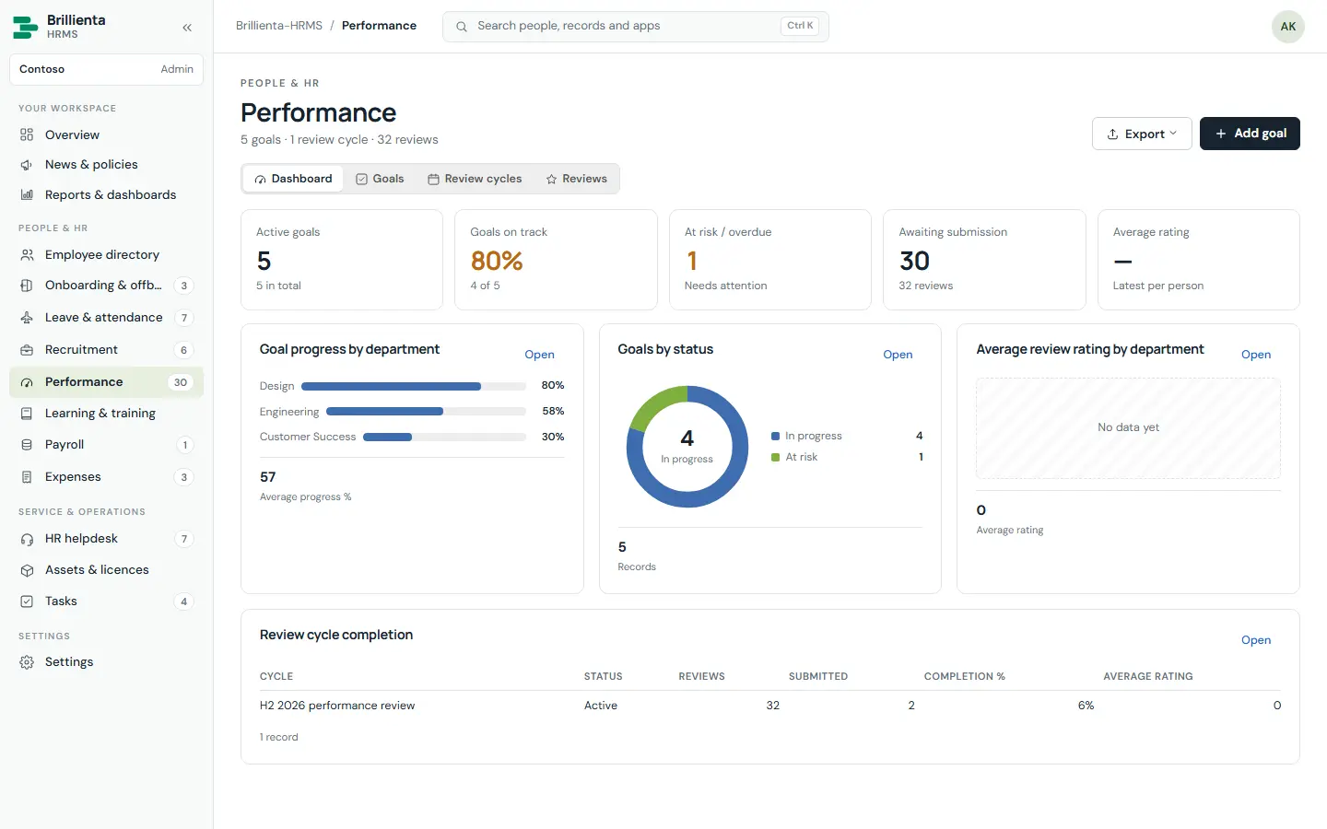Click the Tasks checkbox icon in sidebar
This screenshot has height=829, width=1327.
point(27,601)
